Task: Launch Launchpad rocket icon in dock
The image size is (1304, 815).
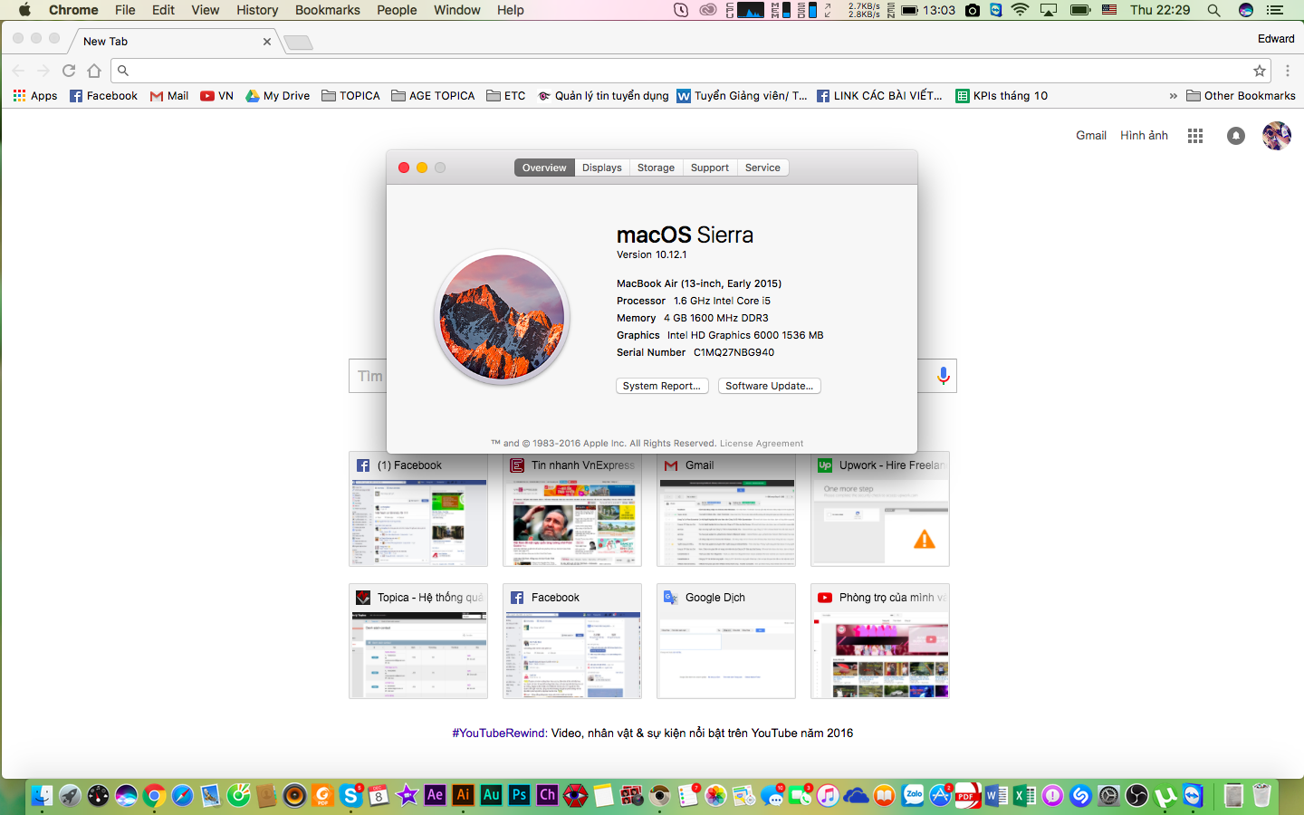Action: [x=70, y=796]
